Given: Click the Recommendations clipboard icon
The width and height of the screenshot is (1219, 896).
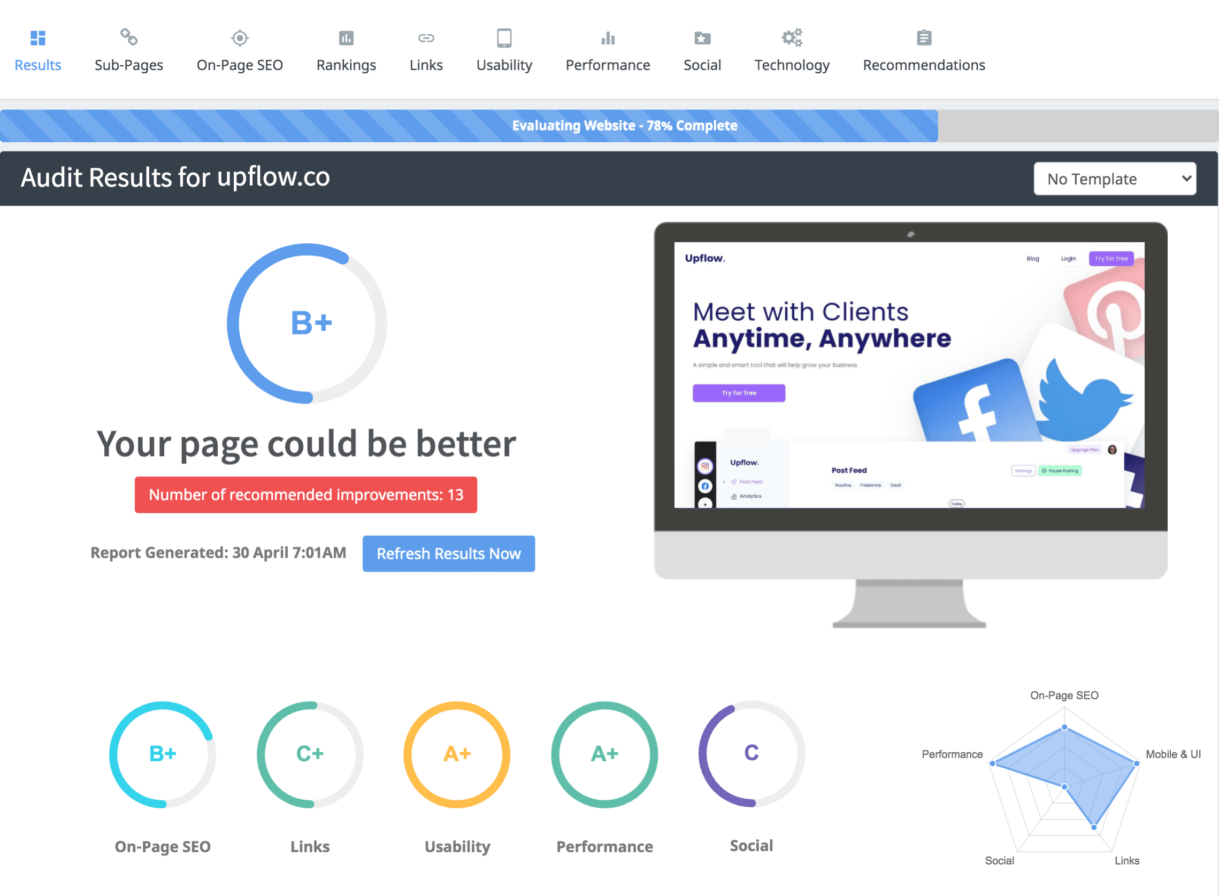Looking at the screenshot, I should pyautogui.click(x=924, y=37).
